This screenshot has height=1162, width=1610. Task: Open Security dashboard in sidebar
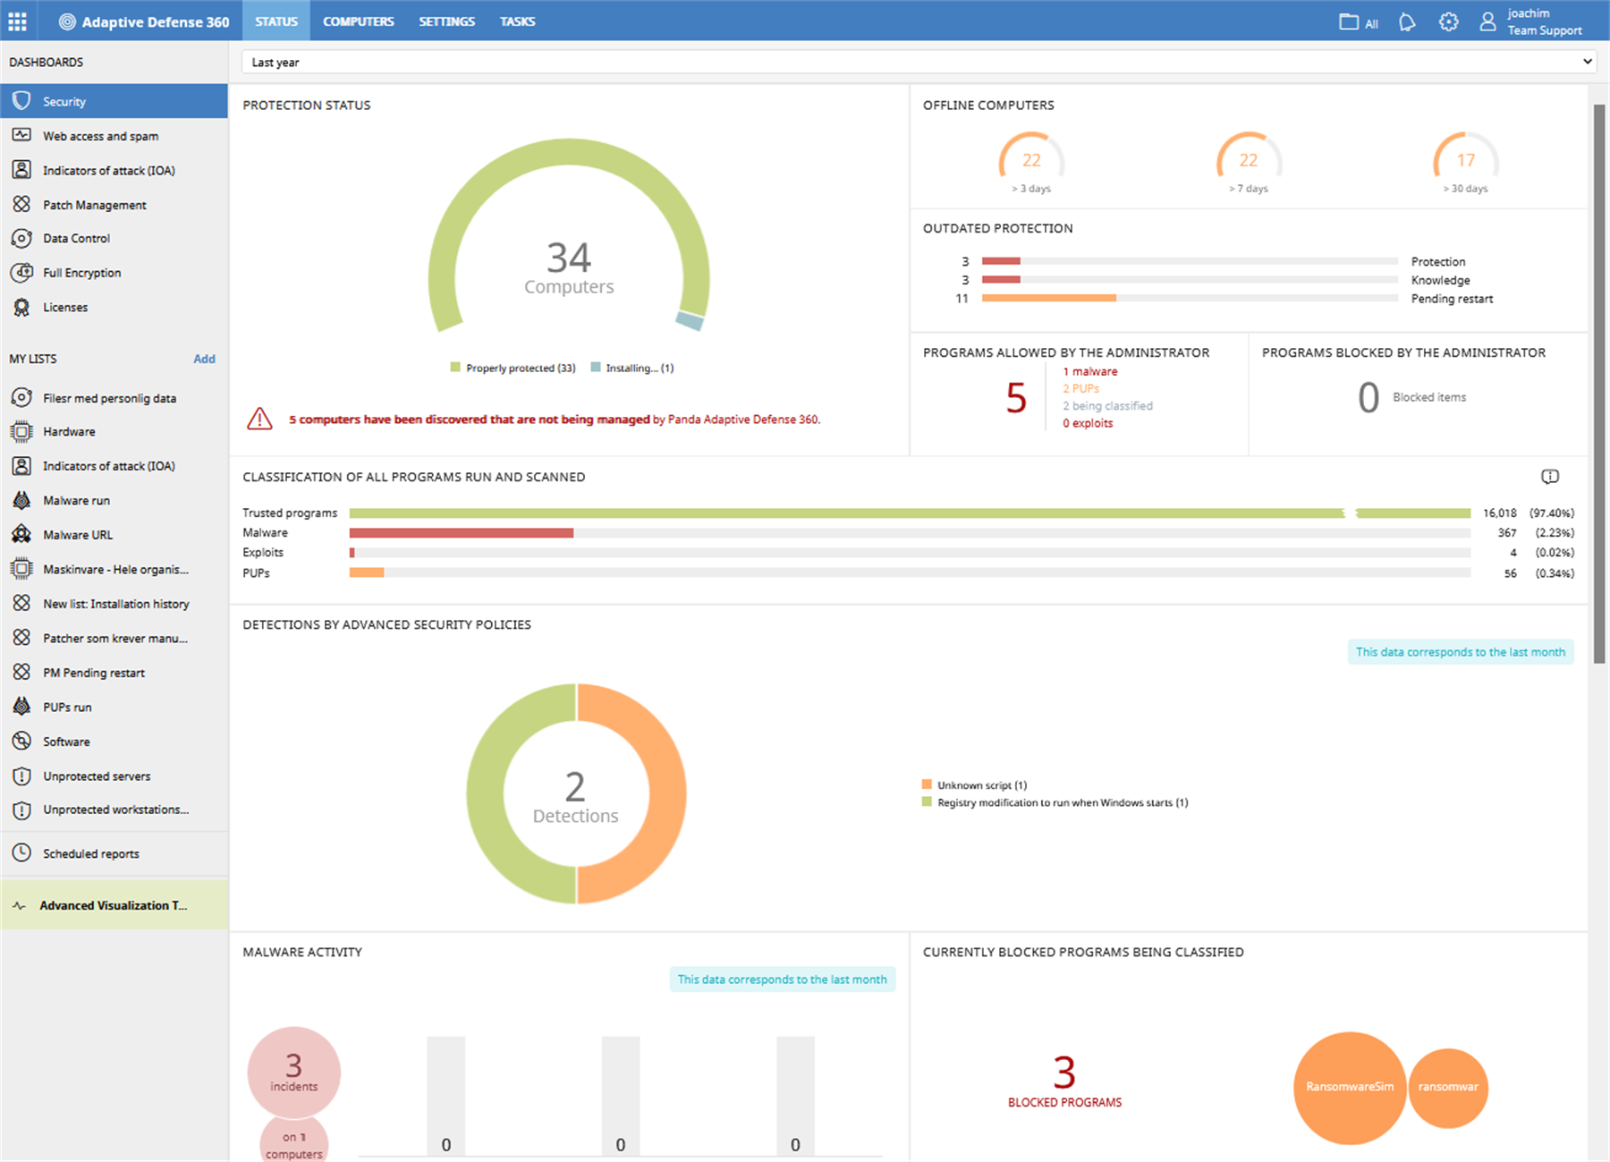point(114,101)
